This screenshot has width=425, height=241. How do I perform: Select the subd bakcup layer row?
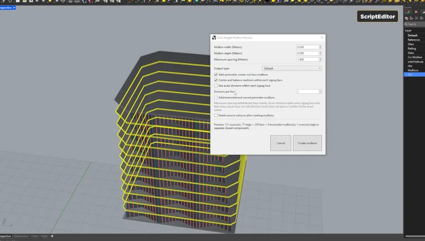(x=414, y=61)
